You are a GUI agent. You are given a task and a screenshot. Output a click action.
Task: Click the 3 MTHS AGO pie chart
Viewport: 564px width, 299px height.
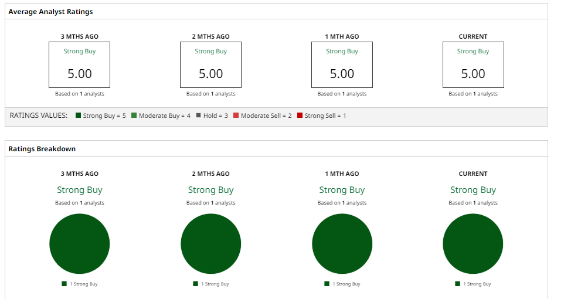(x=80, y=244)
